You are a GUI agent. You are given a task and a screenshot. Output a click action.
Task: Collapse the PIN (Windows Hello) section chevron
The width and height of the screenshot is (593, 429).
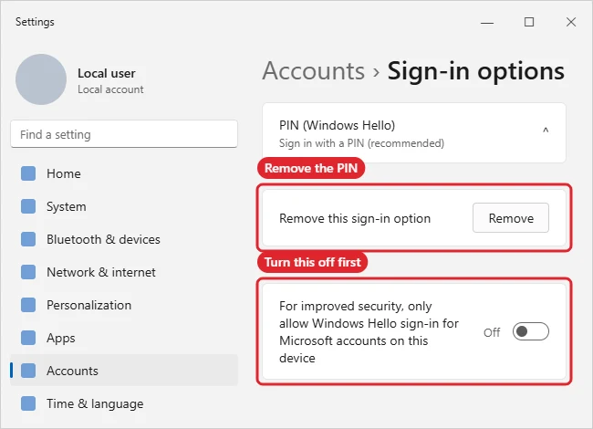click(x=546, y=131)
